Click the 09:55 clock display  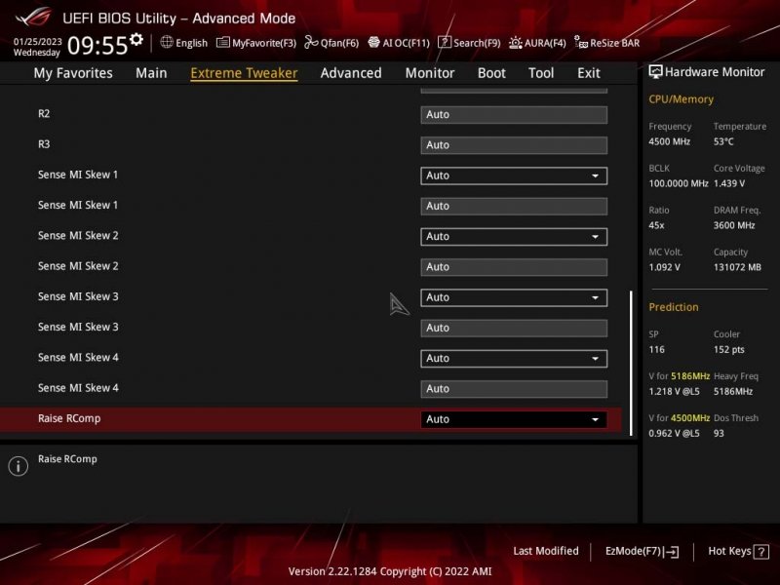pyautogui.click(x=97, y=45)
